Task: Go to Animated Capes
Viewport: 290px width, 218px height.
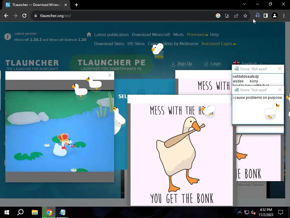Action: coord(219,44)
